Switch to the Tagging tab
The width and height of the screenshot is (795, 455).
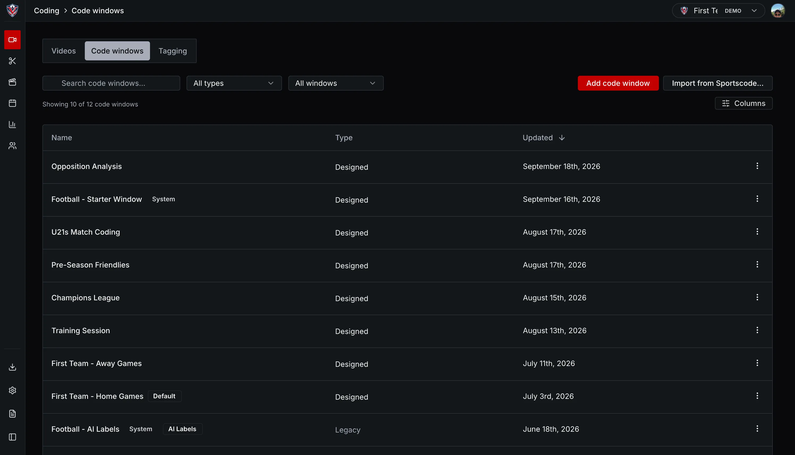point(173,51)
